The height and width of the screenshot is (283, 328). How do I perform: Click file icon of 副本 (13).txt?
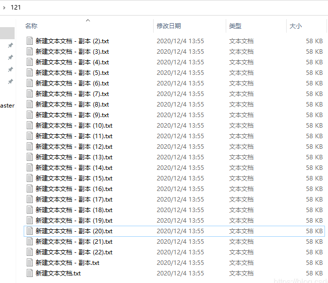[30, 157]
